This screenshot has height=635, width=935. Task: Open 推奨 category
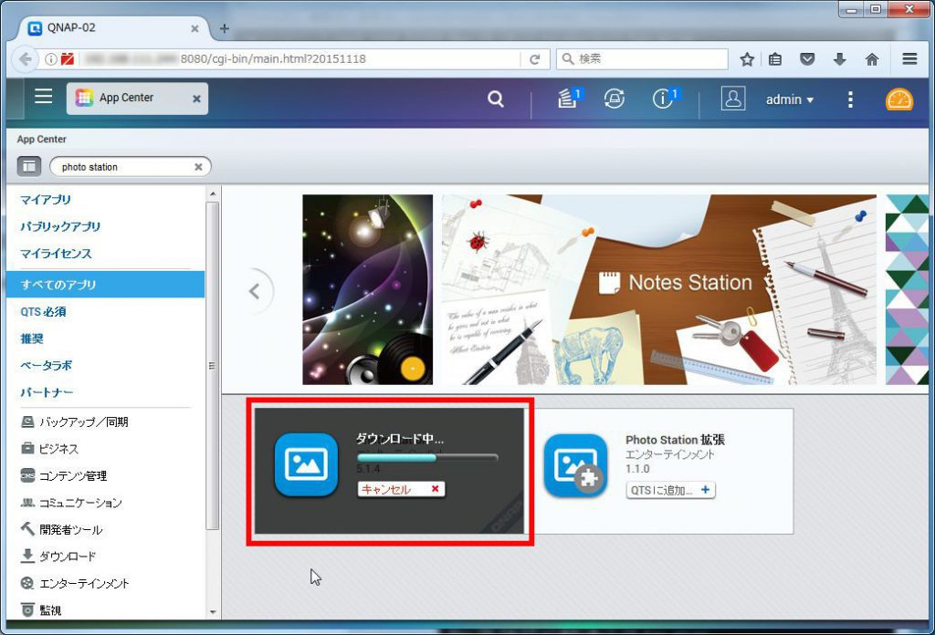32,338
